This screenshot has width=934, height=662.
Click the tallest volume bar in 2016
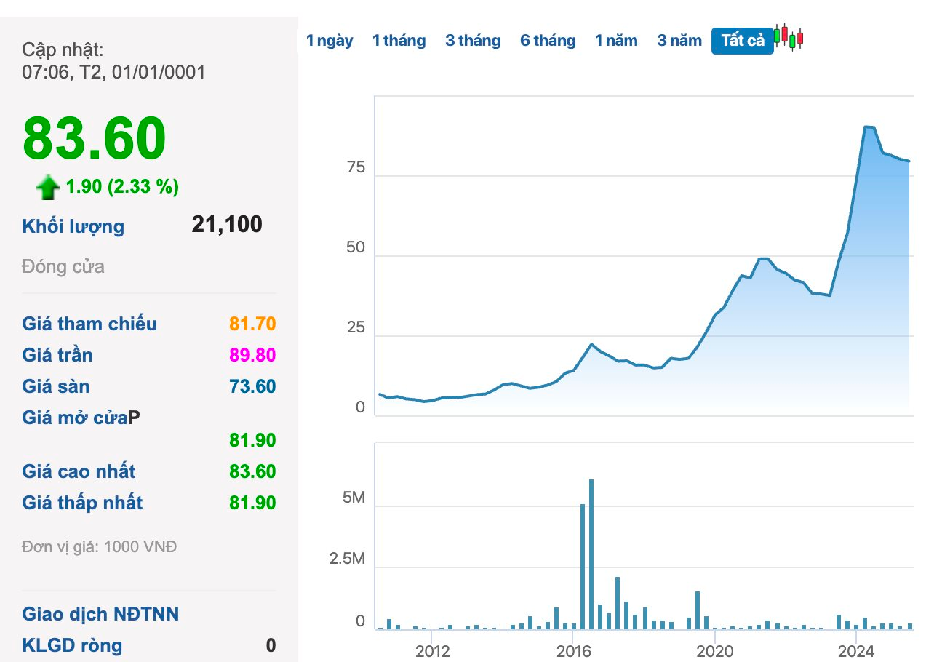[591, 553]
